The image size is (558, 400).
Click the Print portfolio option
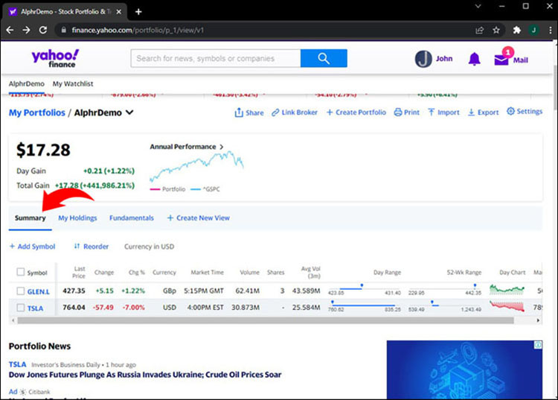coord(407,112)
